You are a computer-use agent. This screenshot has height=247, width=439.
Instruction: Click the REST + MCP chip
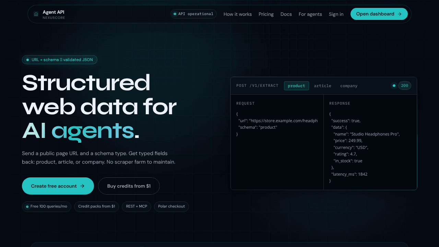coord(137,207)
